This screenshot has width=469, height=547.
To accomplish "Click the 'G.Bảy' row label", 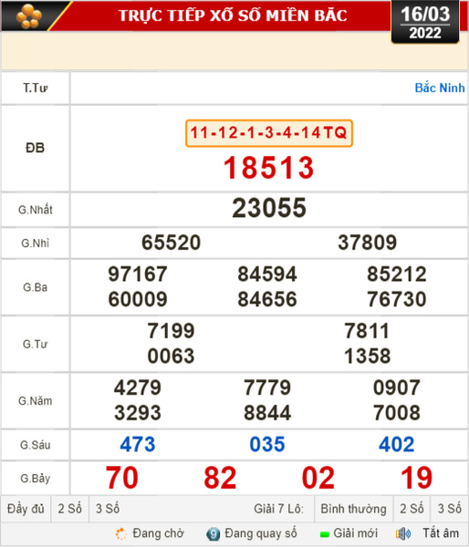I will (36, 479).
